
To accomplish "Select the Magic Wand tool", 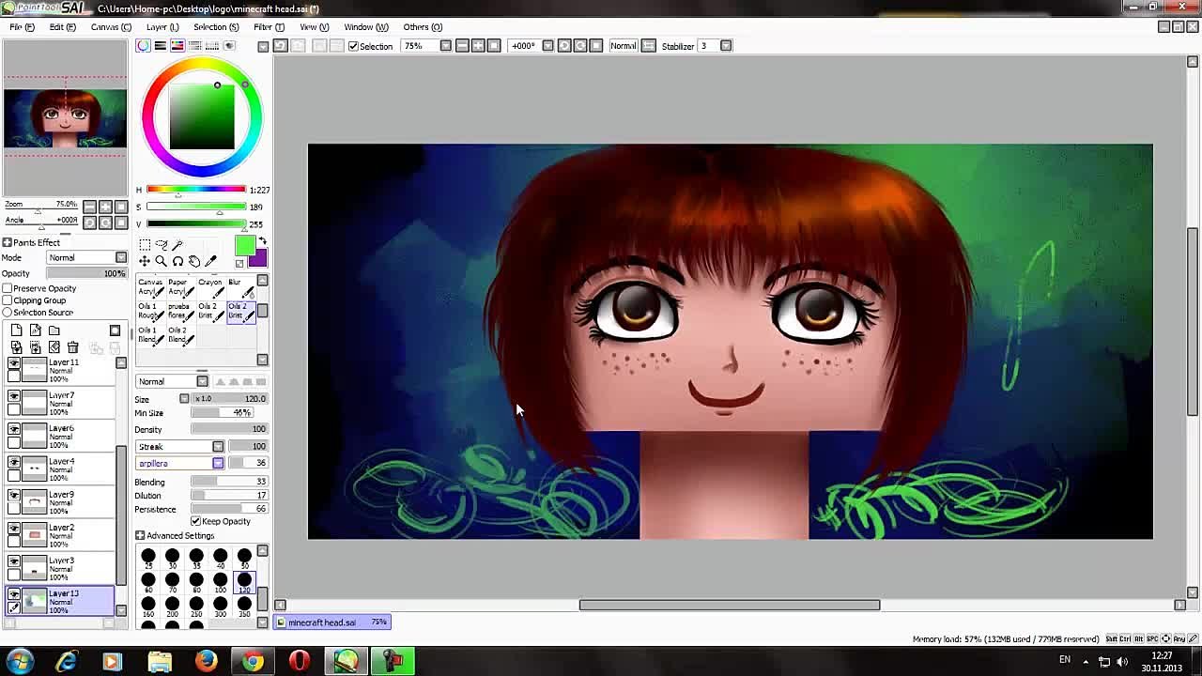I will point(177,244).
